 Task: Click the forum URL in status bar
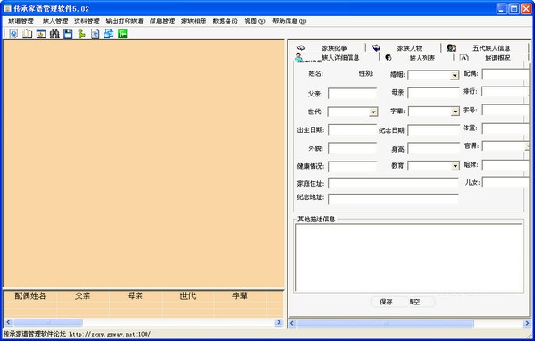110,334
